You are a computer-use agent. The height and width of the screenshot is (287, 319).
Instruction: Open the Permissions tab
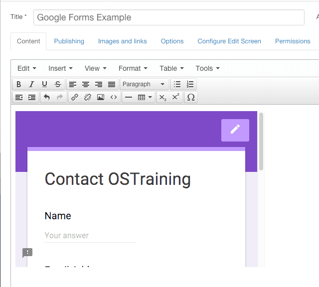[293, 41]
